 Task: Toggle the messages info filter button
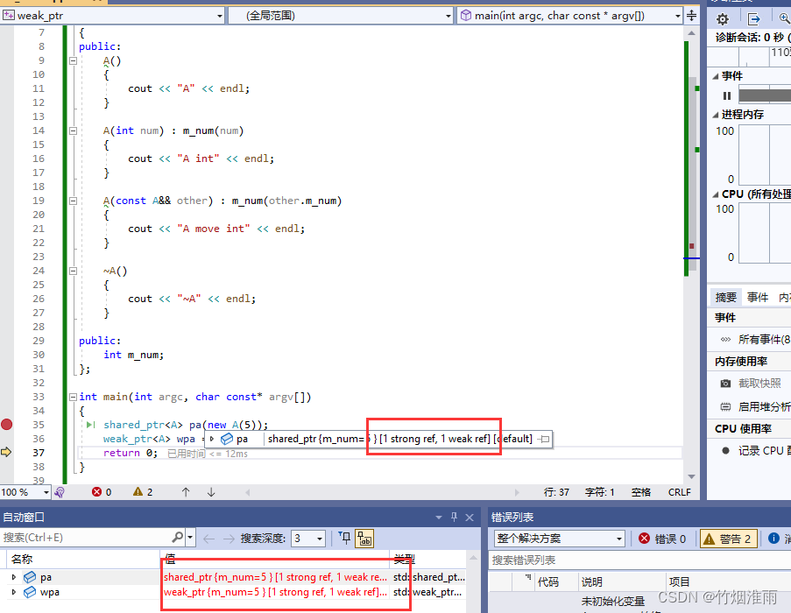(x=779, y=539)
